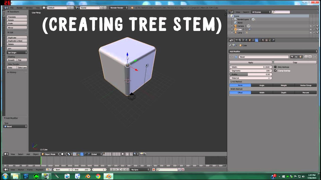Select the Modifiers wrench tab
The width and height of the screenshot is (321, 180).
tap(257, 40)
